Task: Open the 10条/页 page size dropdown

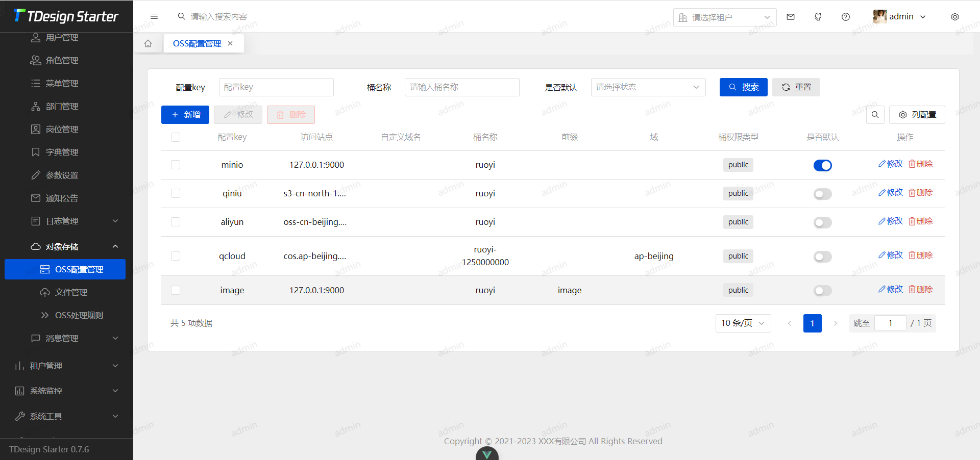Action: tap(743, 323)
